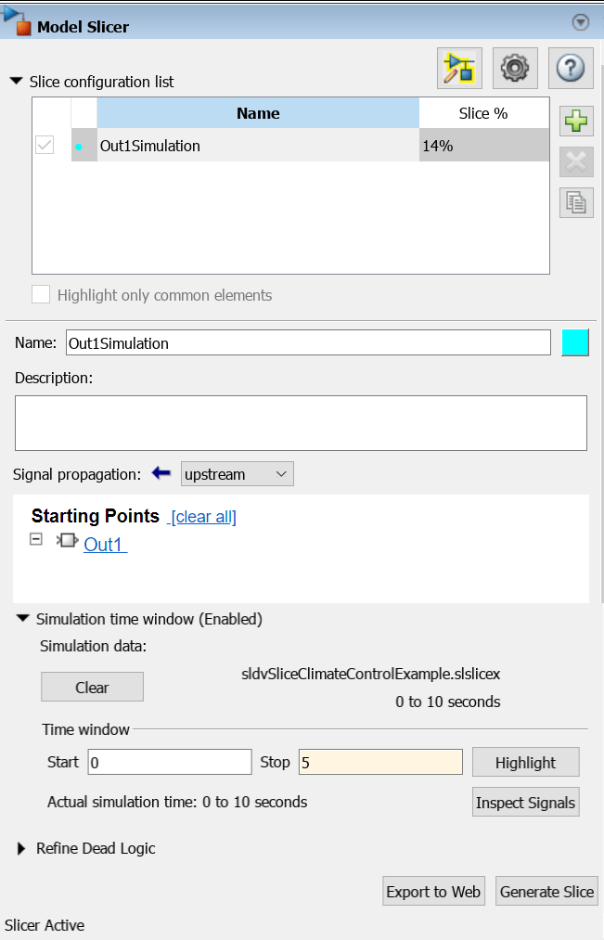604x940 pixels.
Task: Click the add starting point pencil icon
Action: [x=459, y=68]
